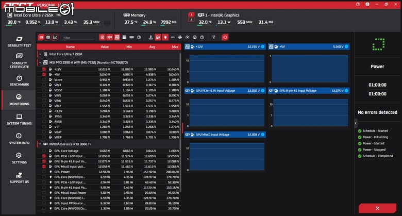Toggle the temperature sensor type filter

(150, 38)
